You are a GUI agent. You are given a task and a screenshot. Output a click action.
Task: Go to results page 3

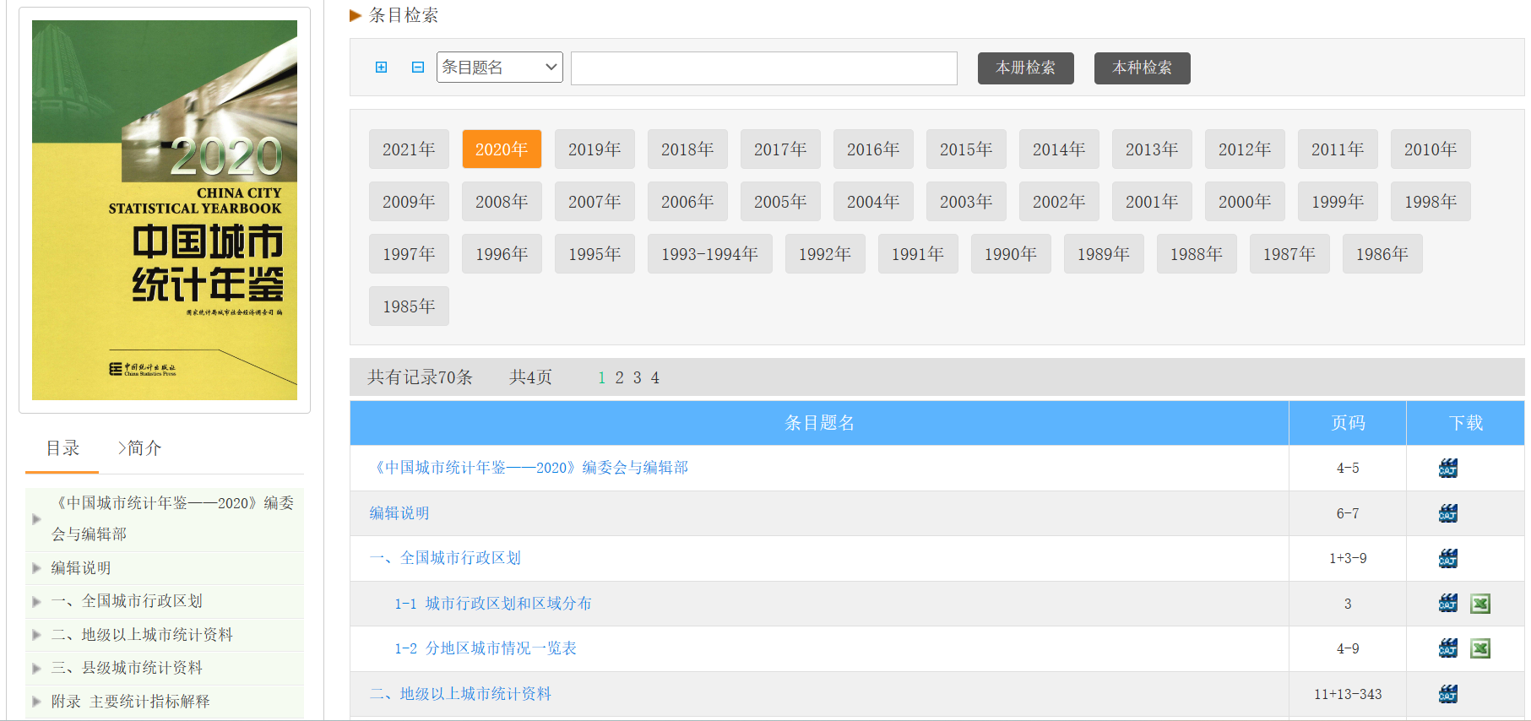click(x=637, y=377)
